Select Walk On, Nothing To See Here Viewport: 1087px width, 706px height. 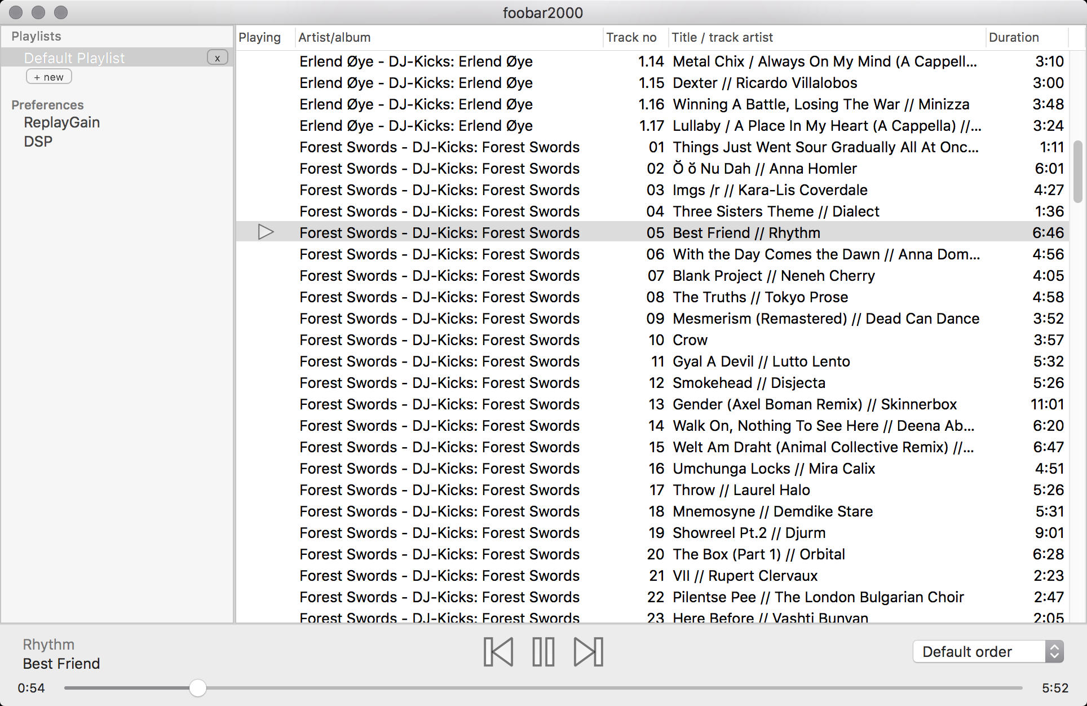click(652, 425)
